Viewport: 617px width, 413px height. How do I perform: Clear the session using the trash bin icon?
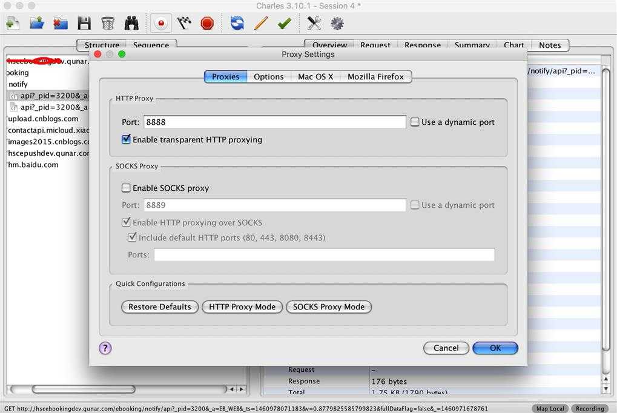pyautogui.click(x=108, y=23)
